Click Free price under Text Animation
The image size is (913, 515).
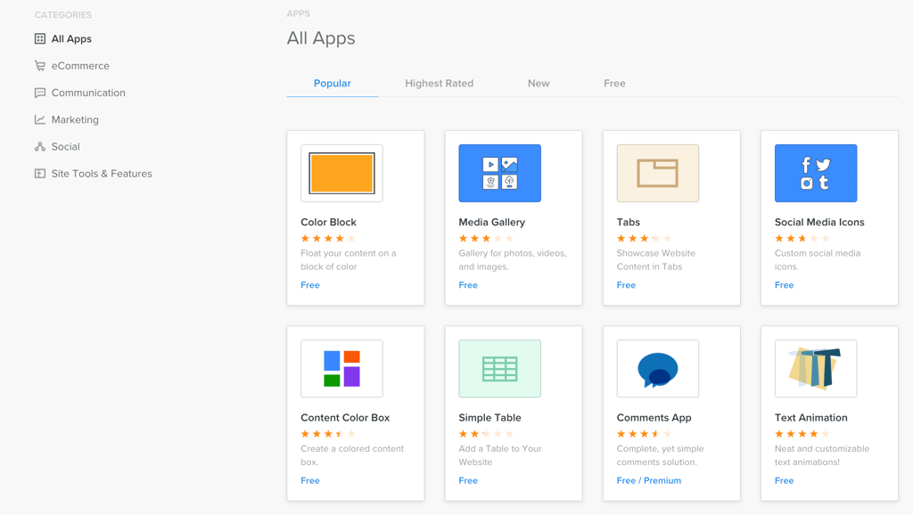[x=785, y=480]
